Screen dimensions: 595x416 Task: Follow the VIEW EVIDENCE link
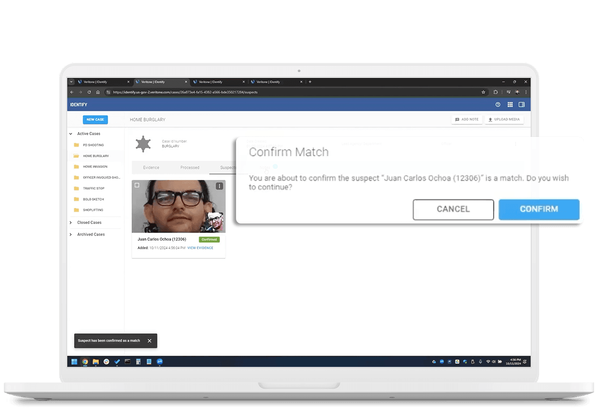200,248
